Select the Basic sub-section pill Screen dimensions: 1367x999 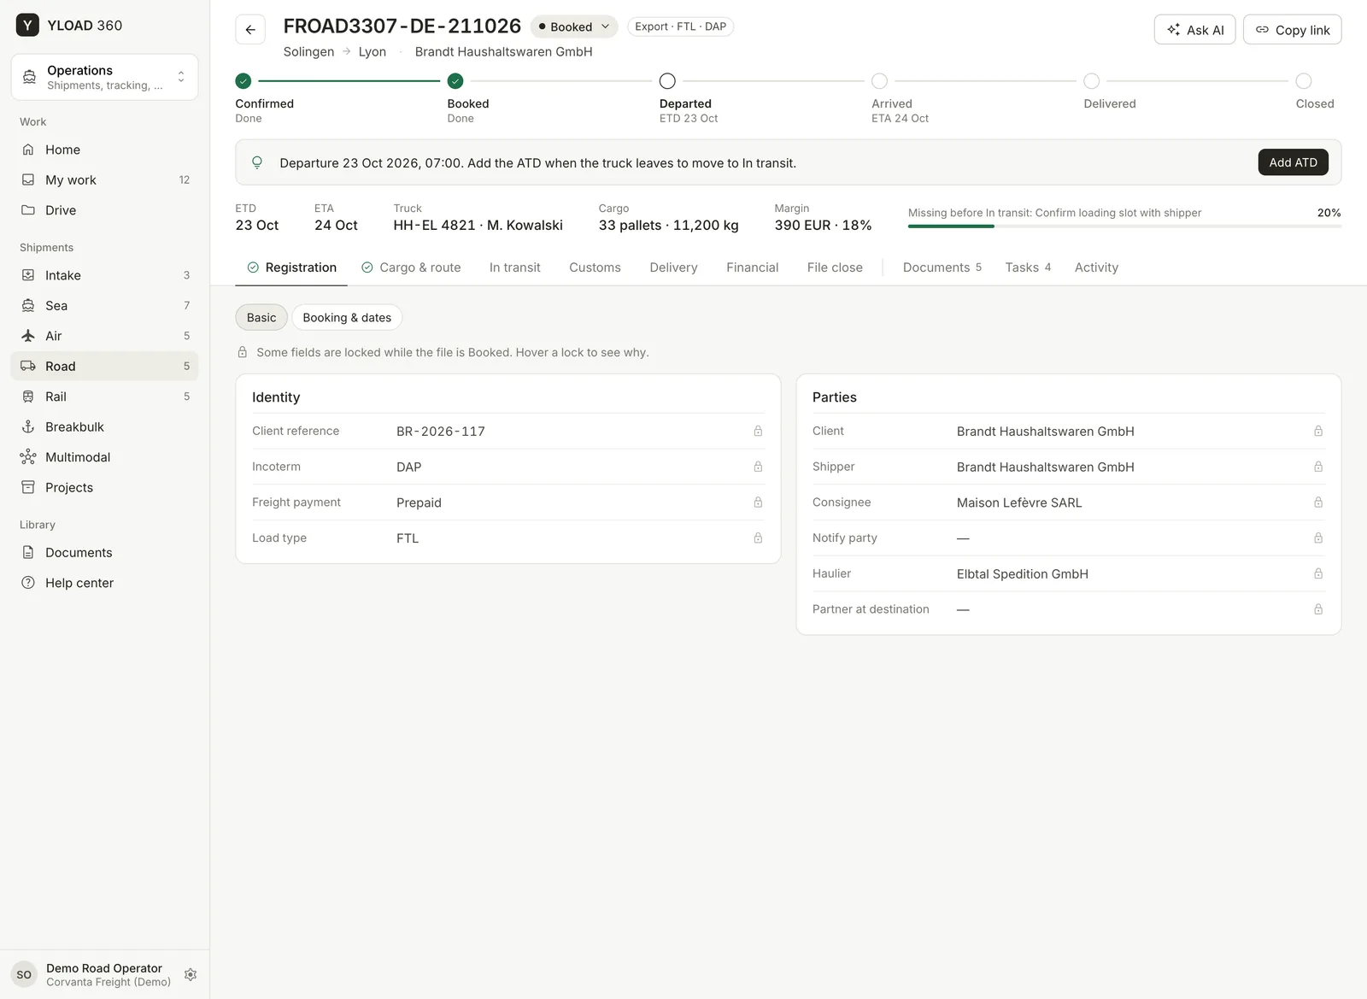[x=261, y=317]
